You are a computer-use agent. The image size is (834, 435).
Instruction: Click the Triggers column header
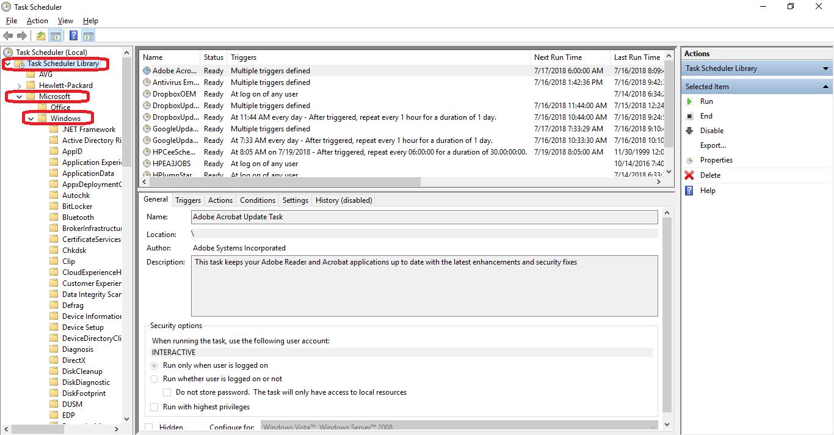pos(379,57)
